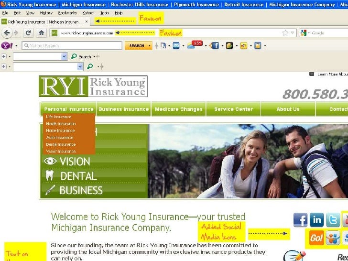348x261 pixels.
Task: Open the Yahoo Mail envelope icon
Action: click(176, 46)
